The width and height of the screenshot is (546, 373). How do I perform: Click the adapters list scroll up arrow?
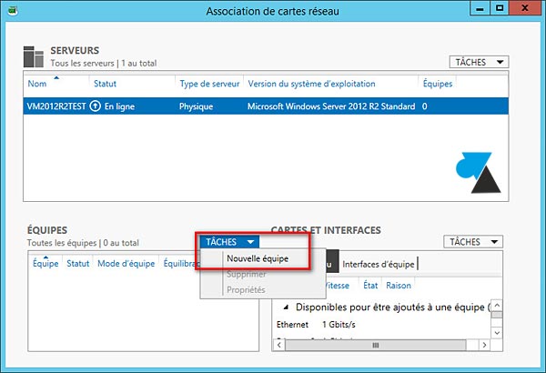[497, 306]
